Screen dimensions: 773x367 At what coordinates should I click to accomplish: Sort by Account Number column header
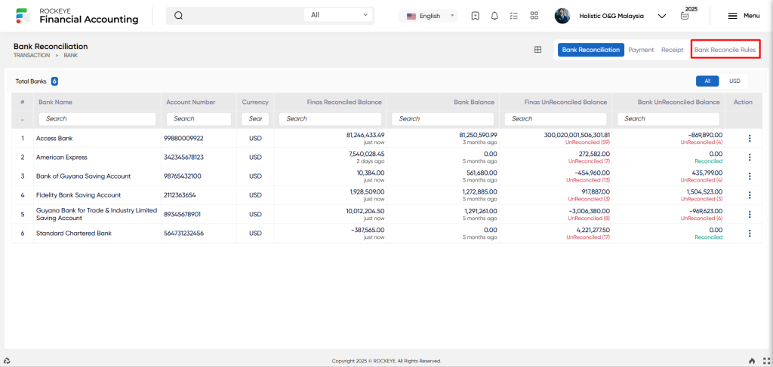click(x=191, y=102)
